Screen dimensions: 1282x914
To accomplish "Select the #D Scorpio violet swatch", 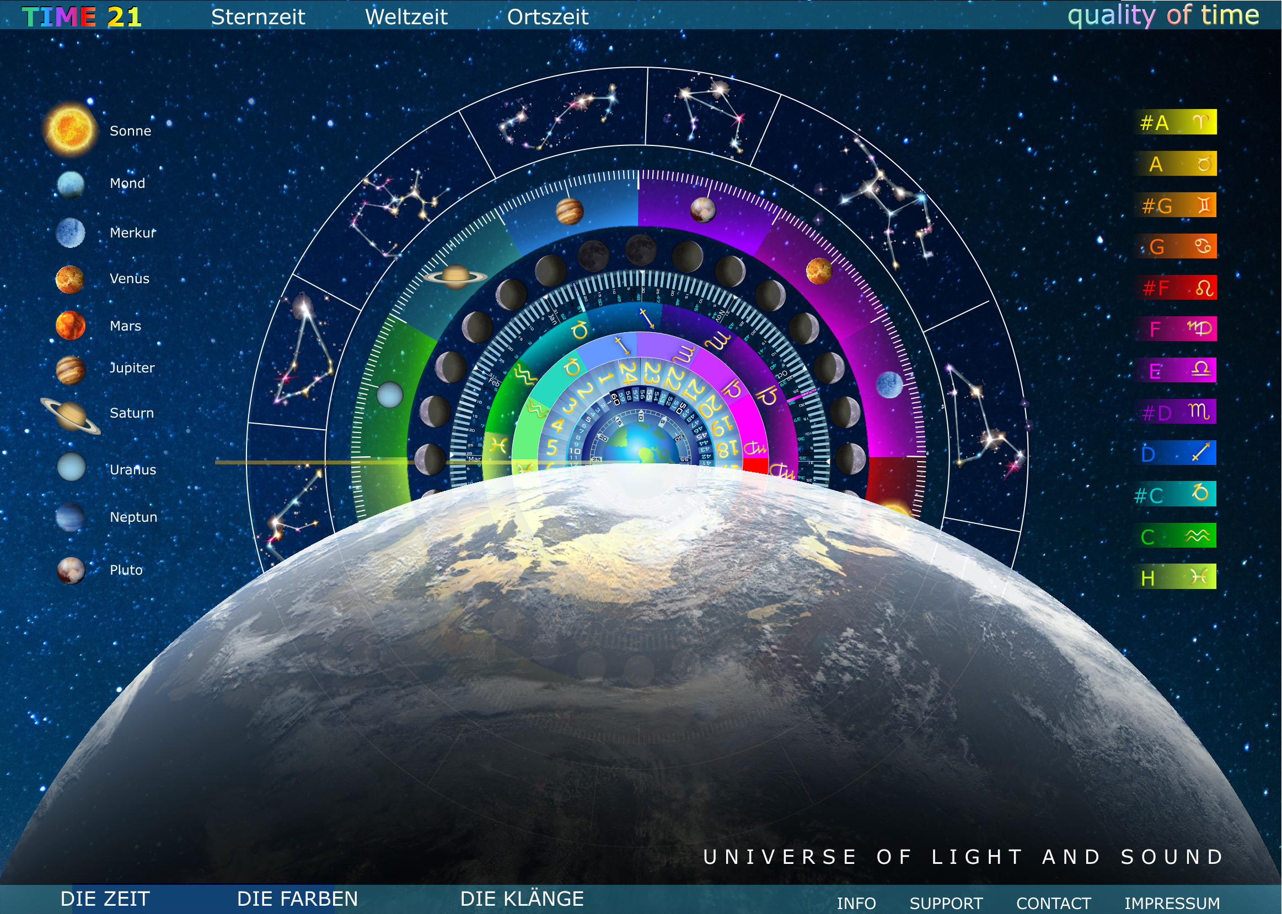I will (x=1175, y=412).
